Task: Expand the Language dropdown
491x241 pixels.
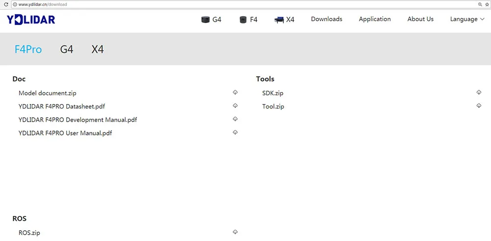Action: coord(467,19)
